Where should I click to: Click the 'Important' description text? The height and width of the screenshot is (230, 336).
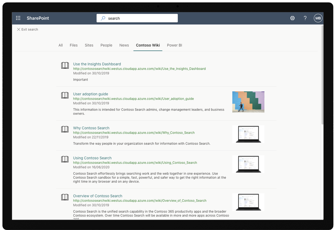80,80
